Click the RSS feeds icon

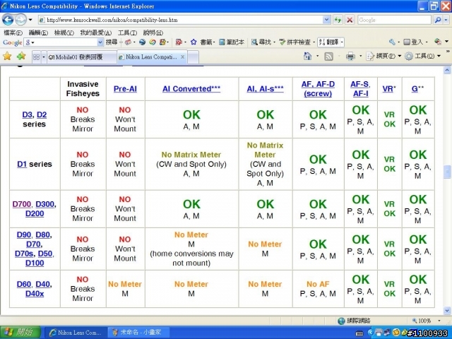(x=328, y=56)
